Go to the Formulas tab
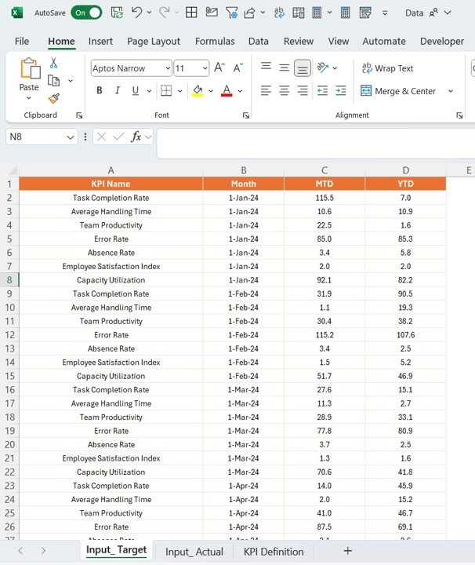The height and width of the screenshot is (565, 475). (x=215, y=41)
